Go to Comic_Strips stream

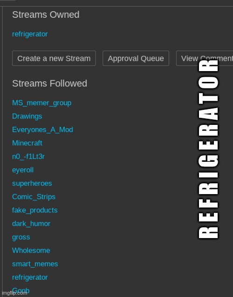34,197
